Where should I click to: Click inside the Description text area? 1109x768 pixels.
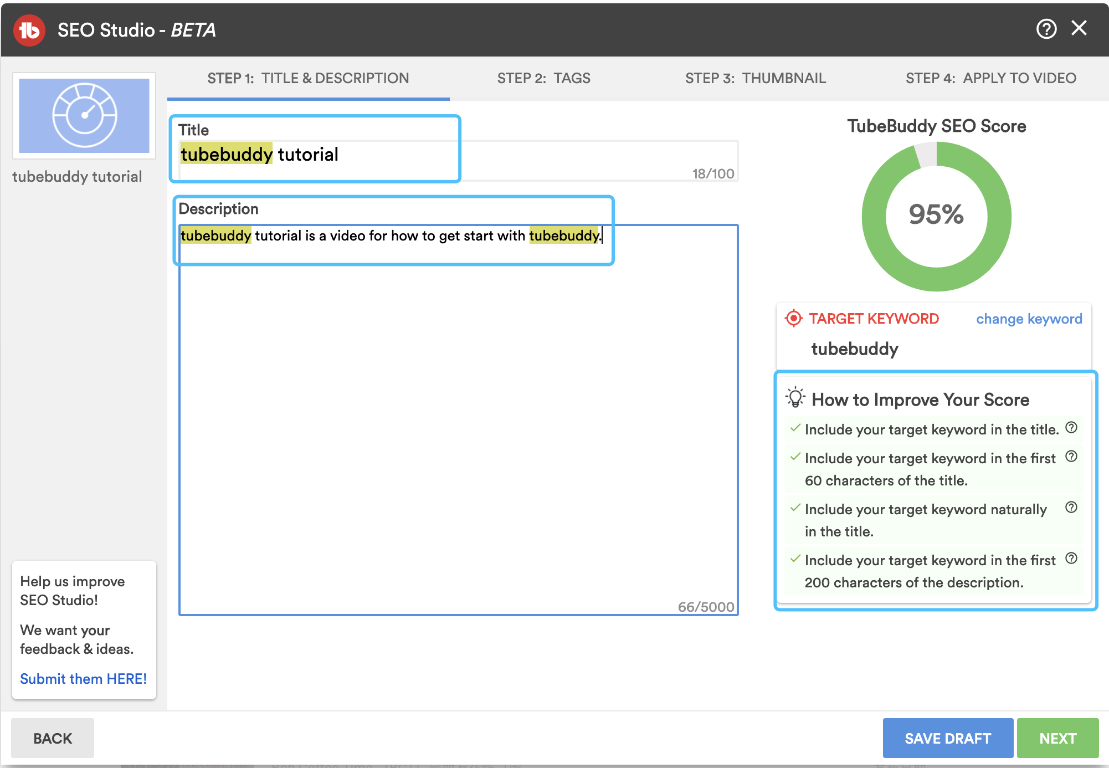[x=459, y=419]
